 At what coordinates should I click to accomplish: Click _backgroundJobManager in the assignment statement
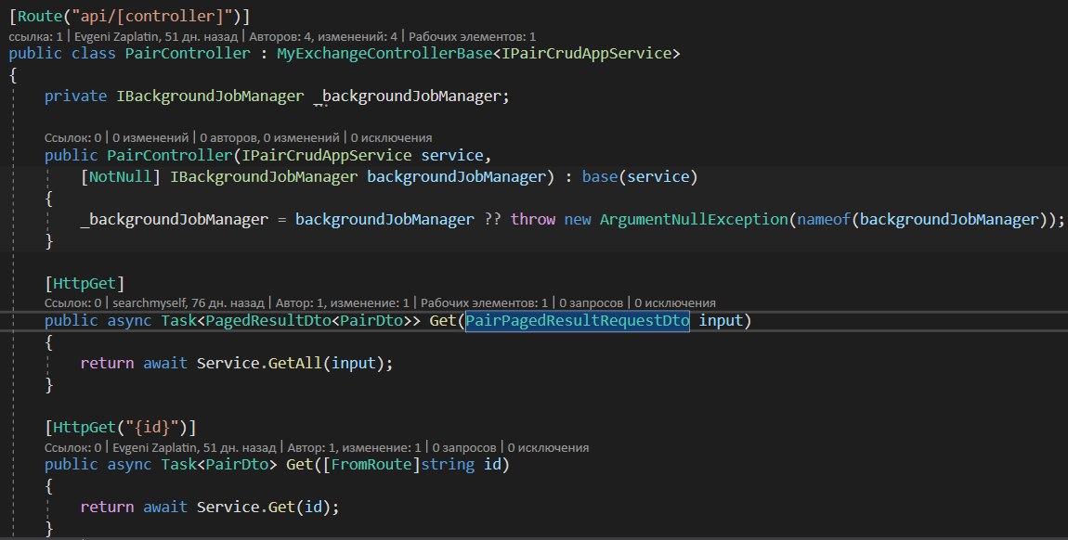click(x=175, y=220)
